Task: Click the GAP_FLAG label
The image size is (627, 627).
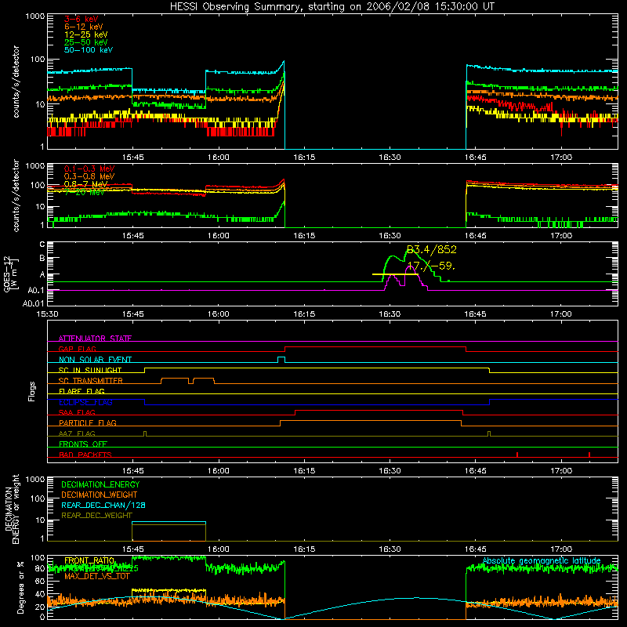Action: [77, 349]
